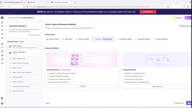
Task: Click the Custom Sources heading
Action: click(x=129, y=70)
